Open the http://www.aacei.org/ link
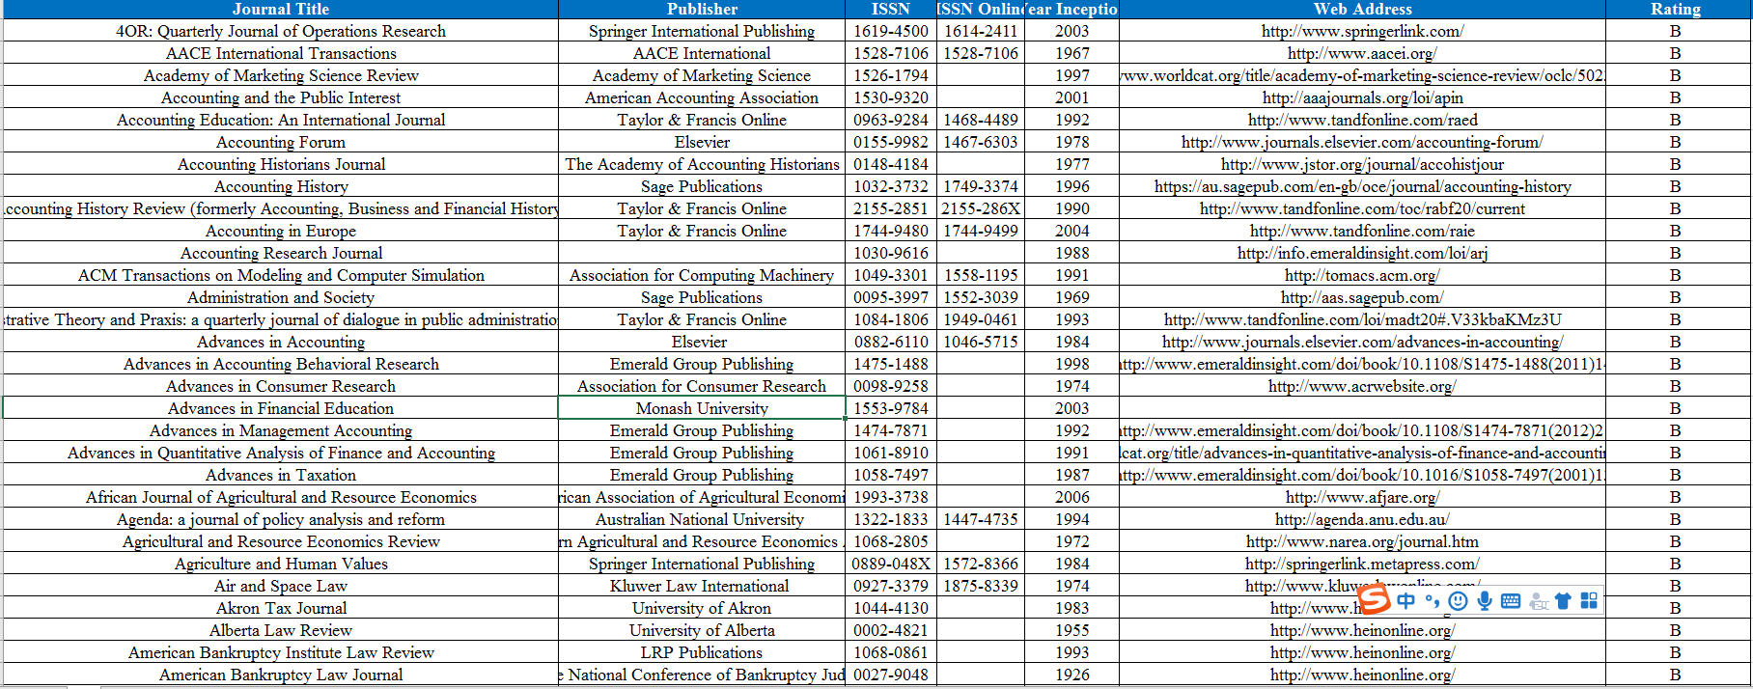 [1362, 53]
